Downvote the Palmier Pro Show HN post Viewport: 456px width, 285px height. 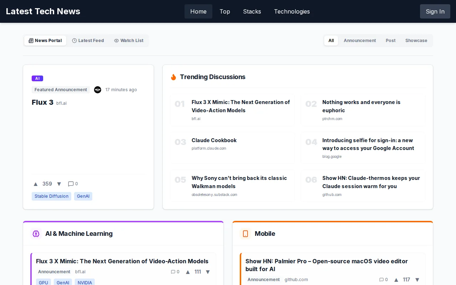coord(417,280)
